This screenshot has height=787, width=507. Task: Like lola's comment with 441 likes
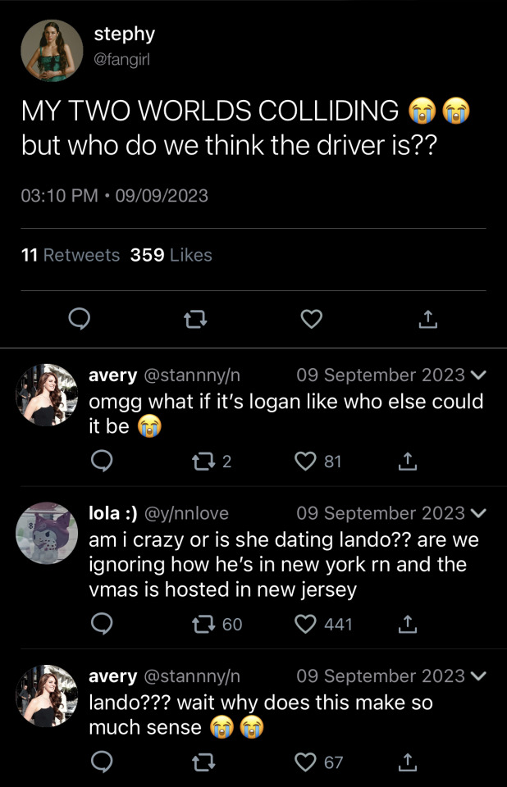[307, 625]
